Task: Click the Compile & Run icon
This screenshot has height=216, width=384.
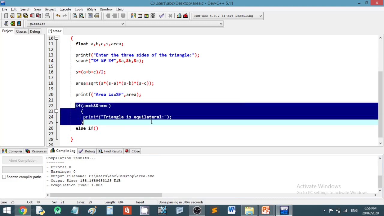Action: click(146, 16)
